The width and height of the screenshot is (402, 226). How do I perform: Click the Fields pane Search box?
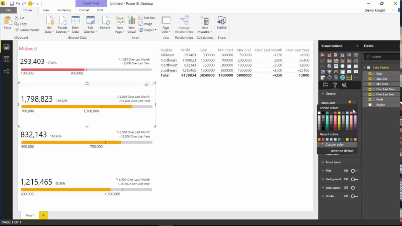click(x=382, y=57)
